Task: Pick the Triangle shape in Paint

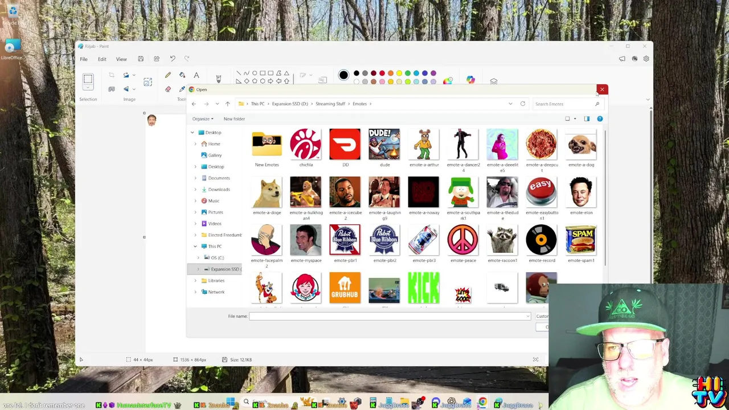Action: click(x=286, y=73)
